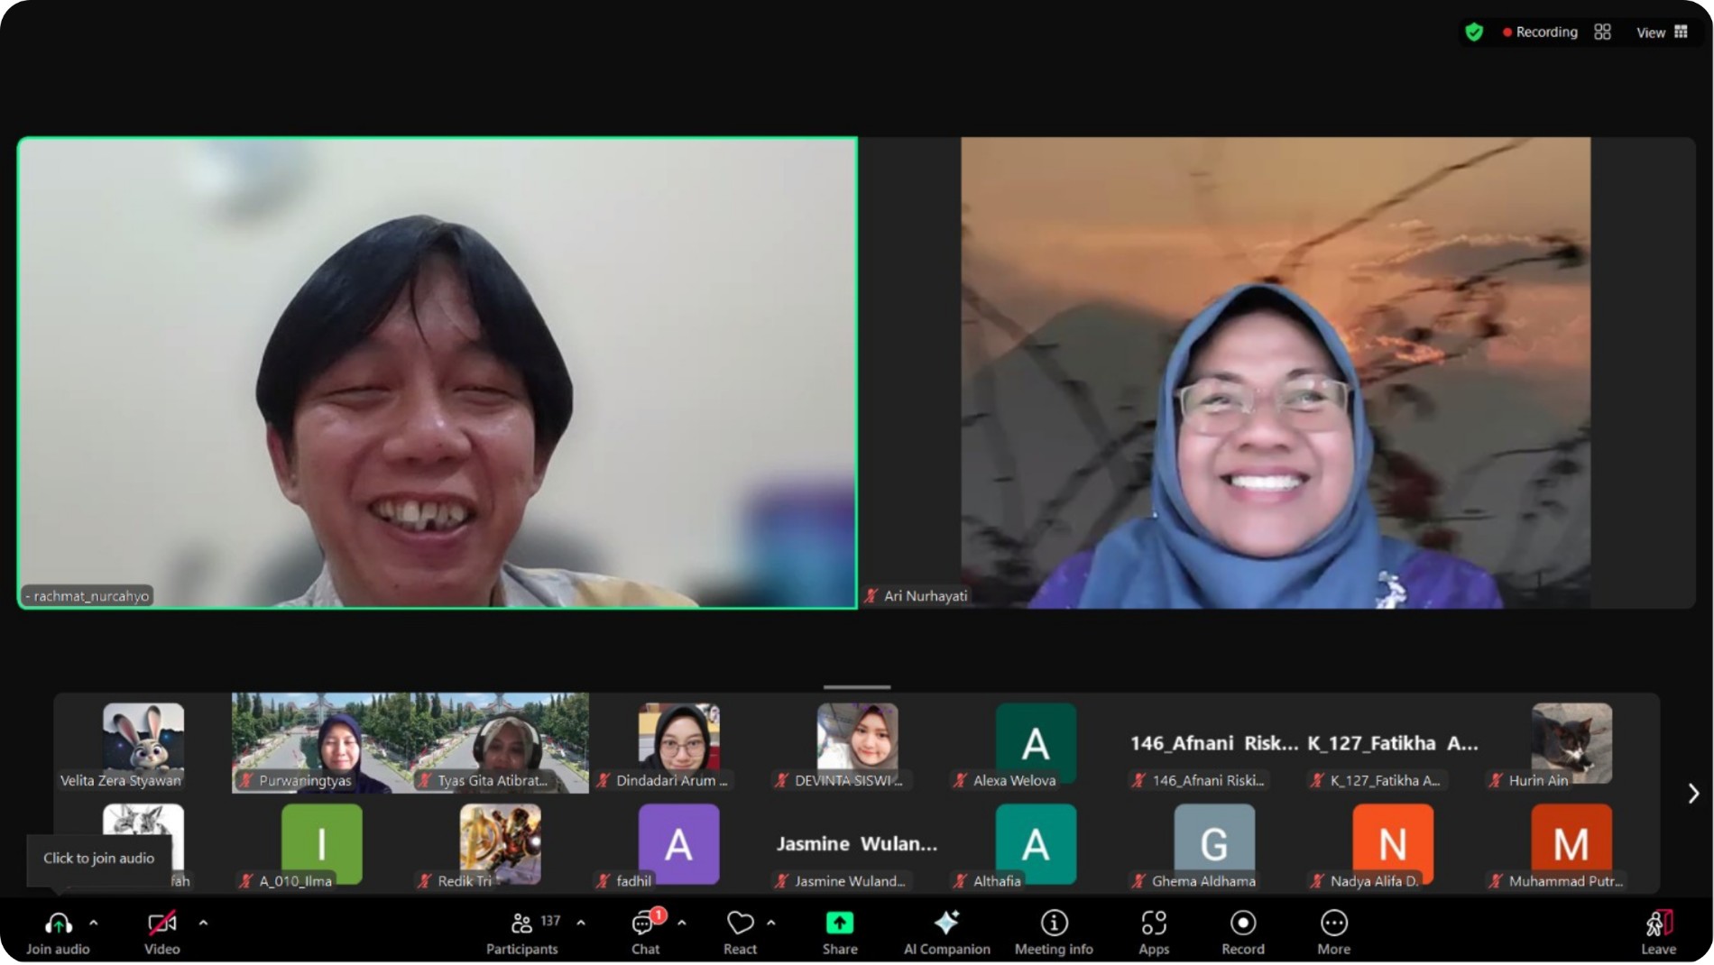The image size is (1714, 965).
Task: Expand audio options arrow beside Join audio
Action: click(x=94, y=923)
